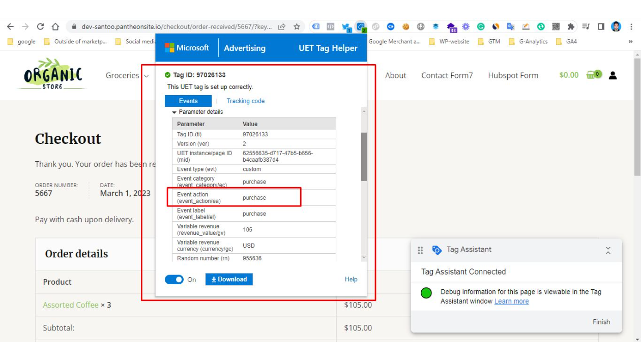The height and width of the screenshot is (360, 641).
Task: Click Finish in Tag Assistant
Action: (x=601, y=322)
